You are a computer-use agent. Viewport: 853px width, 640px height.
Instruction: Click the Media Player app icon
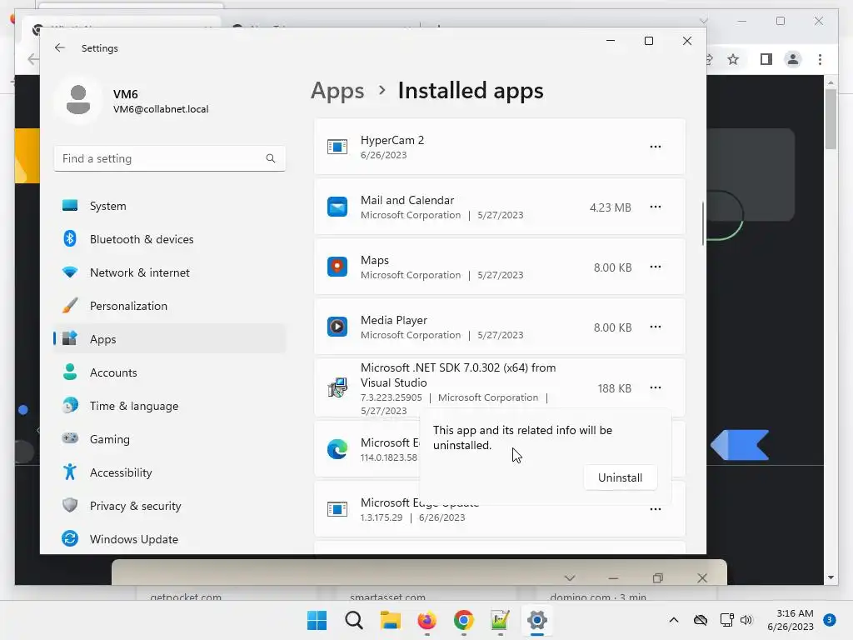(337, 327)
